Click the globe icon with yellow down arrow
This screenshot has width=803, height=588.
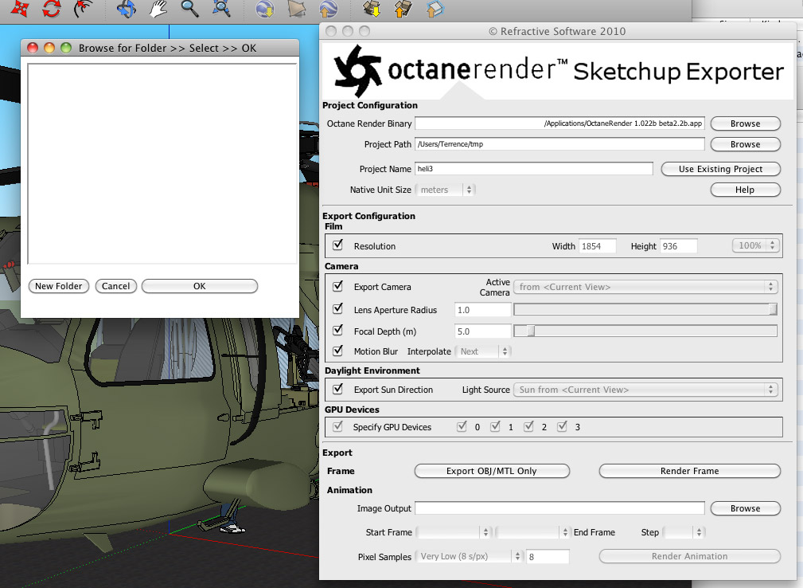point(265,9)
